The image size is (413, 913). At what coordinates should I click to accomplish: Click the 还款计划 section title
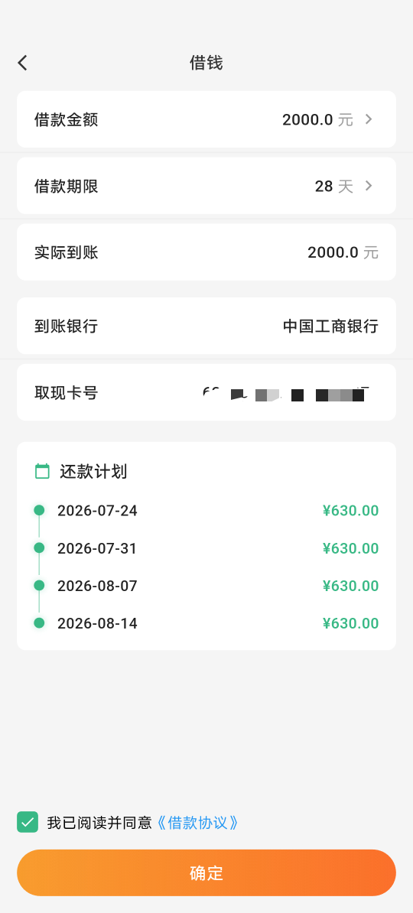93,471
